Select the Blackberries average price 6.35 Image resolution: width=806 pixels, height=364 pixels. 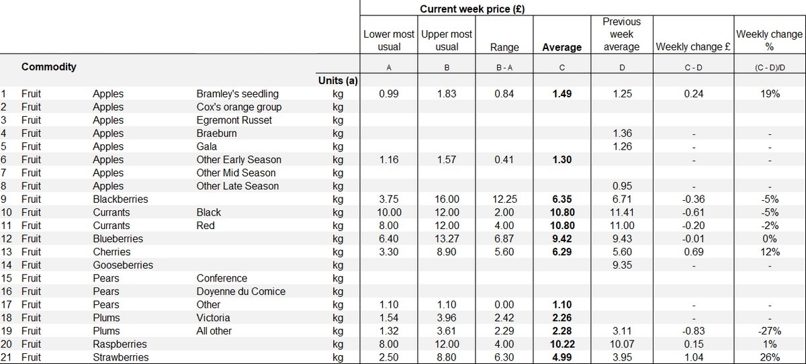point(561,199)
